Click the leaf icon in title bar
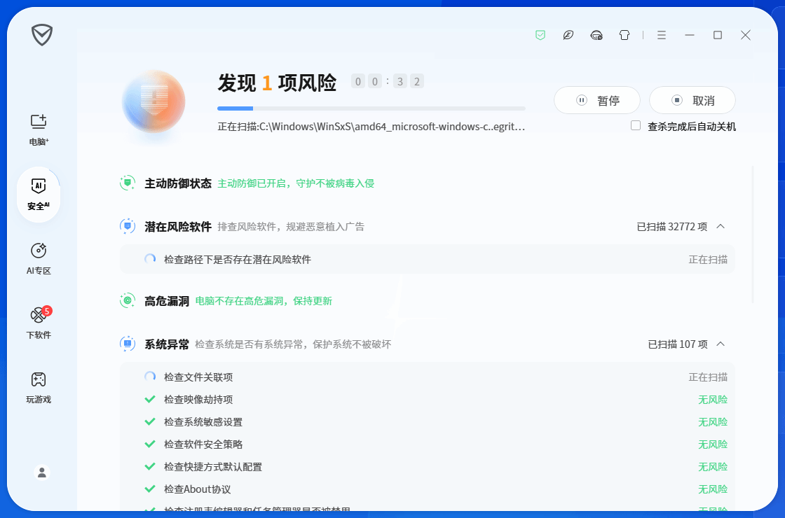 pos(568,35)
